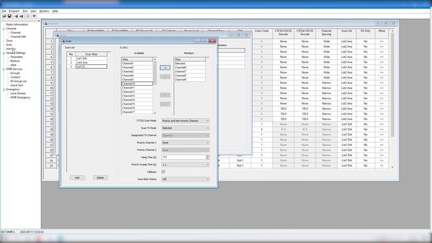The height and width of the screenshot is (243, 432).
Task: Click Add button in Scan dialog
Action: (x=77, y=178)
